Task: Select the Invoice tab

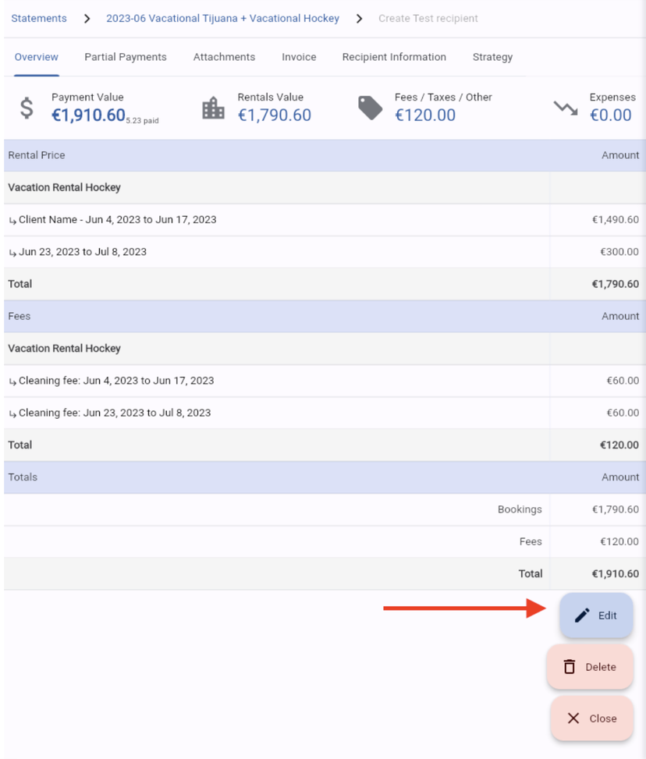Action: pyautogui.click(x=299, y=57)
